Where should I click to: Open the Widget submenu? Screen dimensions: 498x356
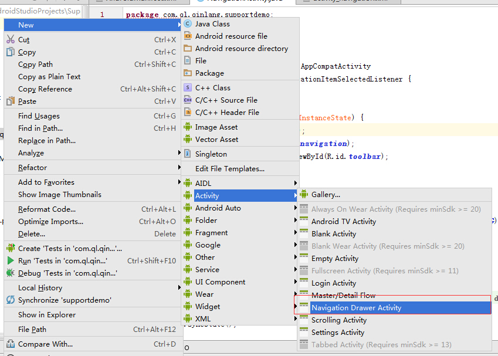coord(240,307)
